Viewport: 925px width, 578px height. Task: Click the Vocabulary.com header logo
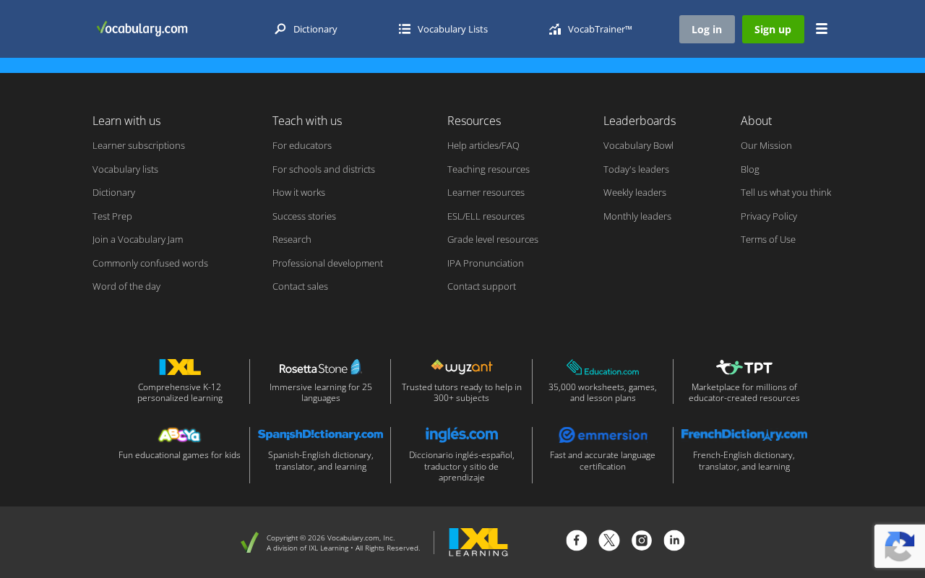(x=142, y=29)
